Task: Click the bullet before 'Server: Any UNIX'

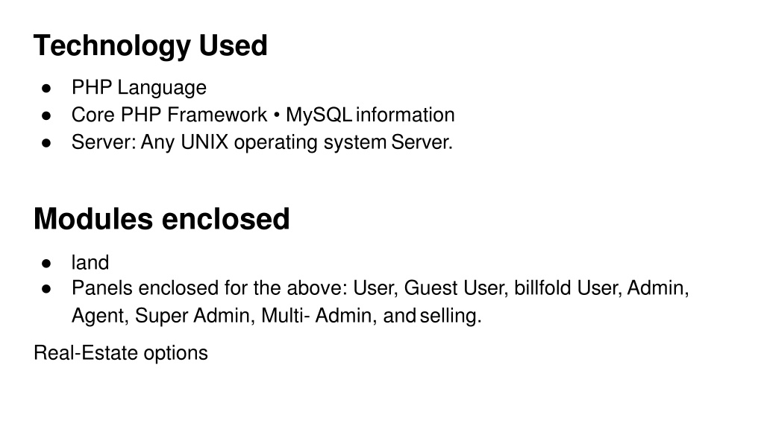Action: click(46, 143)
